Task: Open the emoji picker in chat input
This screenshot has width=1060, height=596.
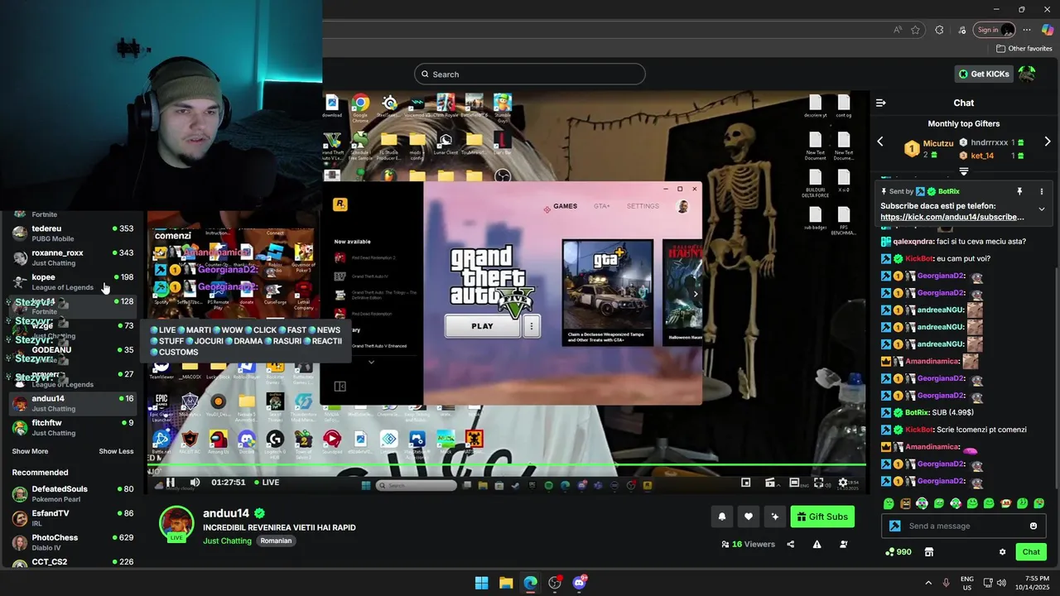Action: (x=1033, y=526)
